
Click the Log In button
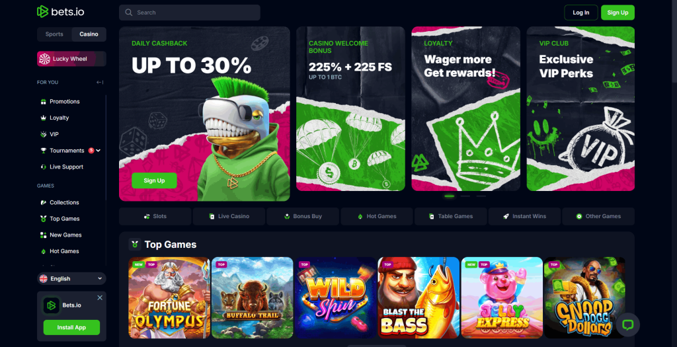coord(580,13)
